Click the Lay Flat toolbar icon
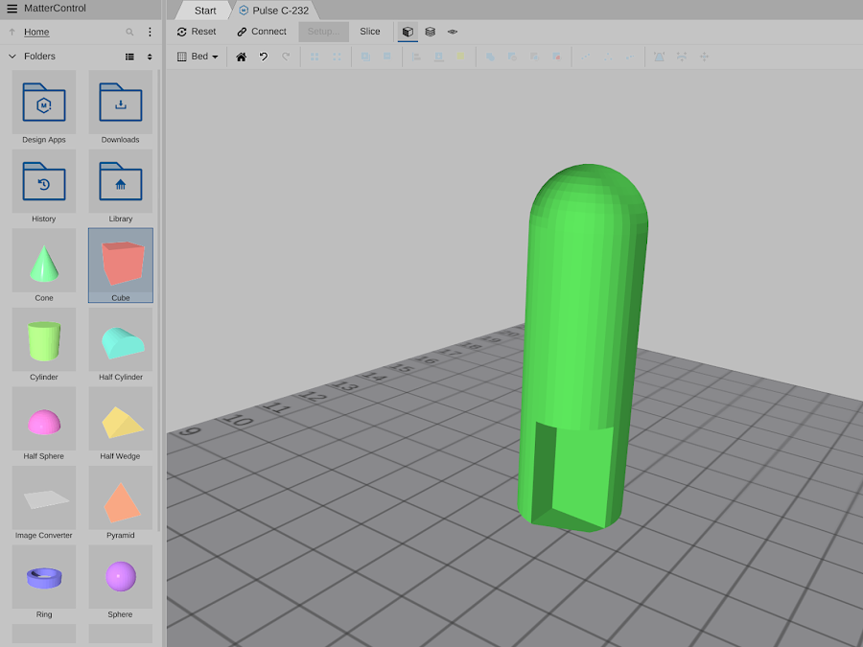Viewport: 863px width, 647px height. [x=438, y=57]
